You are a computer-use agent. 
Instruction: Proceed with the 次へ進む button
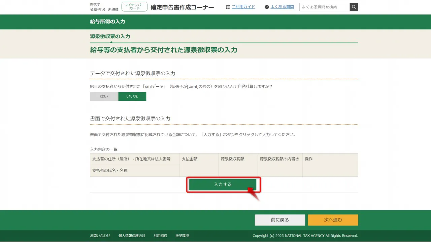point(333,220)
